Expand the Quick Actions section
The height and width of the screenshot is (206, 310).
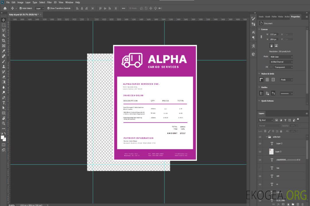(259, 101)
